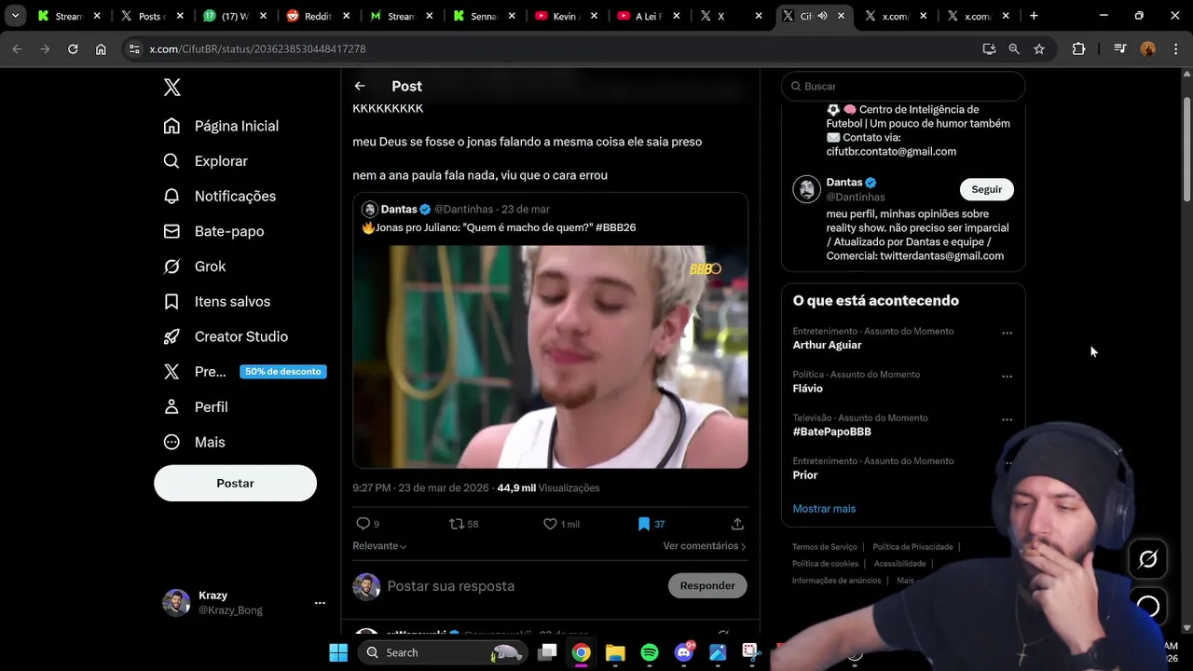Image resolution: width=1193 pixels, height=671 pixels.
Task: Toggle the bookmark showing 37
Action: click(x=643, y=524)
